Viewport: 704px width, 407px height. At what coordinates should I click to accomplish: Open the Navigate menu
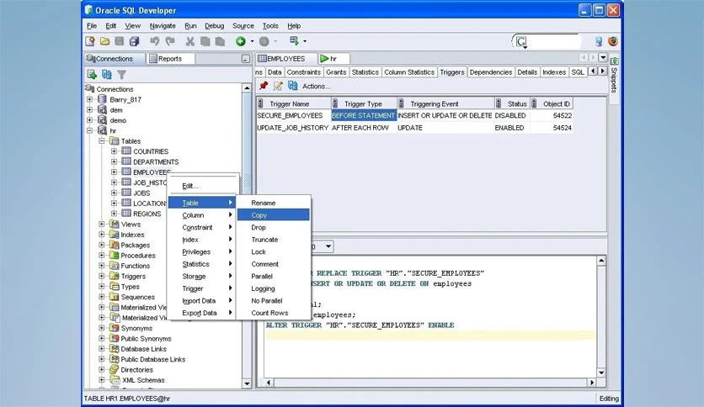pos(163,26)
